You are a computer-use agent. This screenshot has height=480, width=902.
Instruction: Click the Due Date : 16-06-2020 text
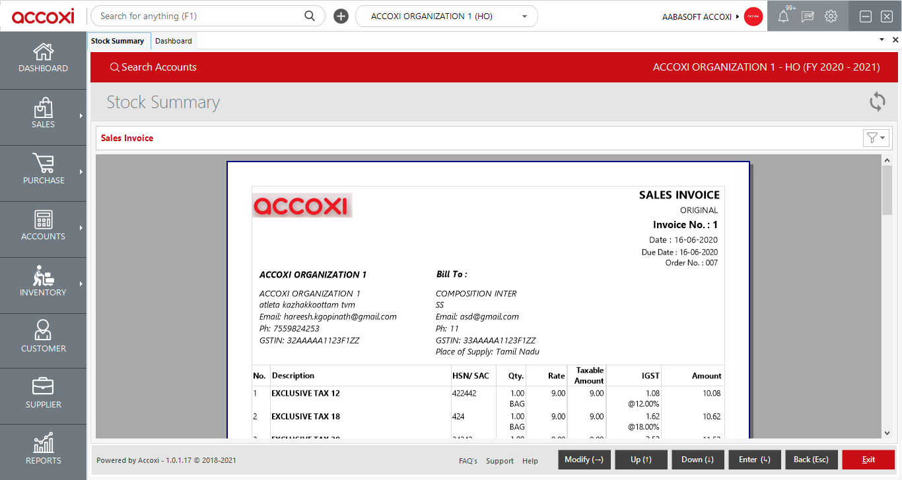coord(679,252)
